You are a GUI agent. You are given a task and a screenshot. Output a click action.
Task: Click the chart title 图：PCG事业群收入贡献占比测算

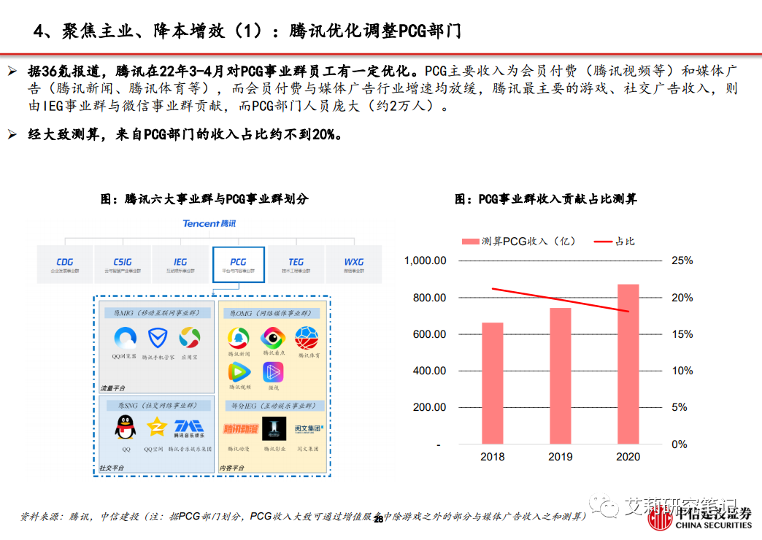point(545,198)
